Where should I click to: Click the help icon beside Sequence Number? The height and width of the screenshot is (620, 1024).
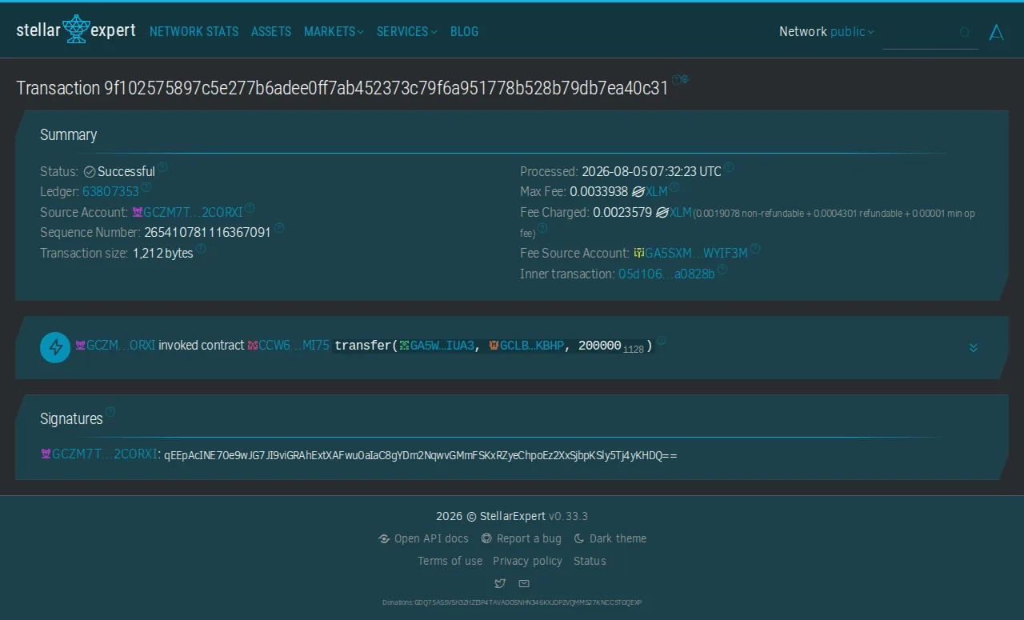(x=278, y=228)
